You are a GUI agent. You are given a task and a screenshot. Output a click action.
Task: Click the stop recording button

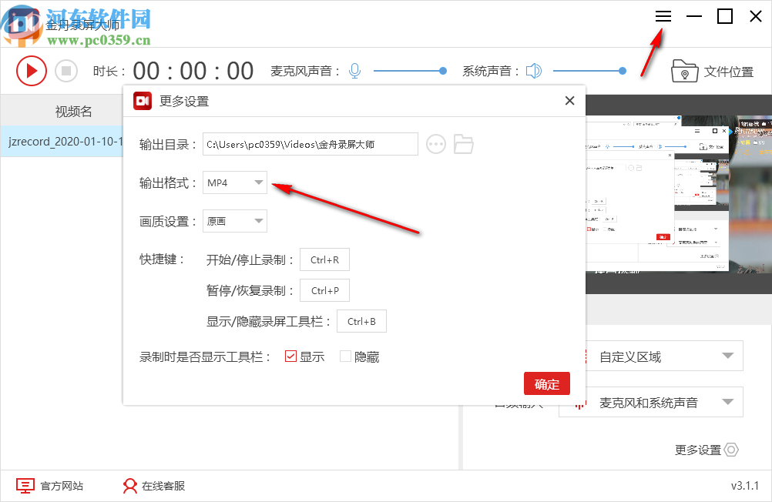pyautogui.click(x=66, y=70)
